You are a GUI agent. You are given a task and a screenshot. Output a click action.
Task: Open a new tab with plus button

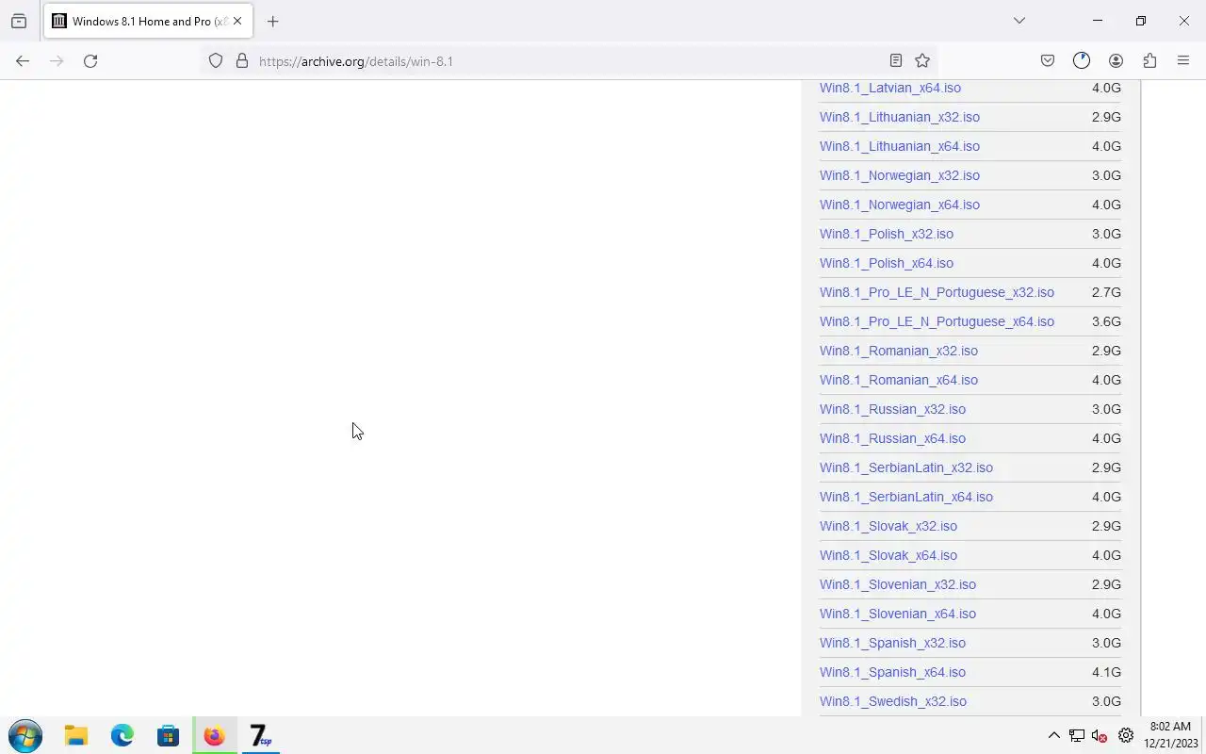[272, 21]
